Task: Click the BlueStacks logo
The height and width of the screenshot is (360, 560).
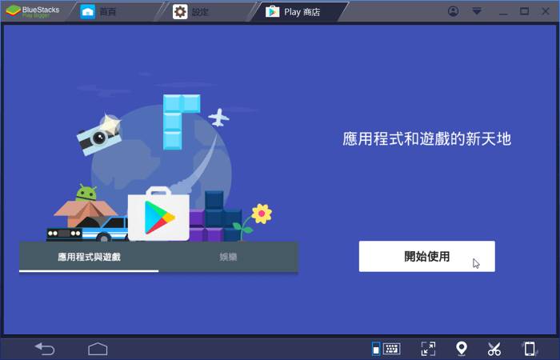Action: pos(32,11)
